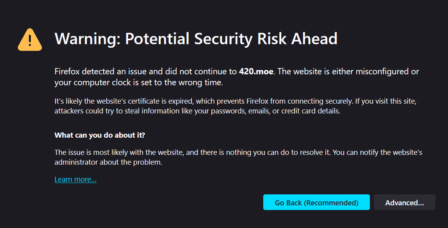Select the bold 420.moe domain name

click(x=256, y=71)
